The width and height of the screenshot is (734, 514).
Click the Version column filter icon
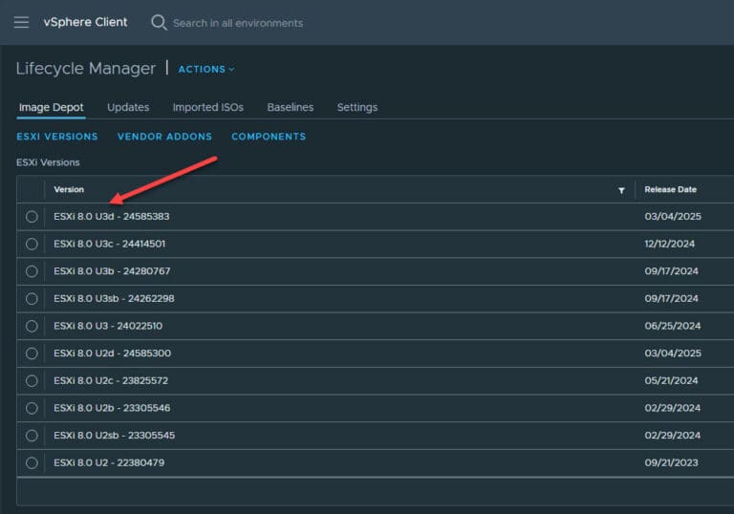point(621,190)
